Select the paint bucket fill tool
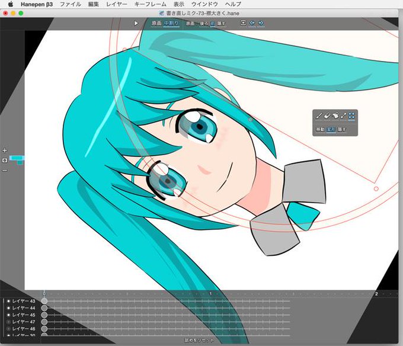 click(335, 116)
